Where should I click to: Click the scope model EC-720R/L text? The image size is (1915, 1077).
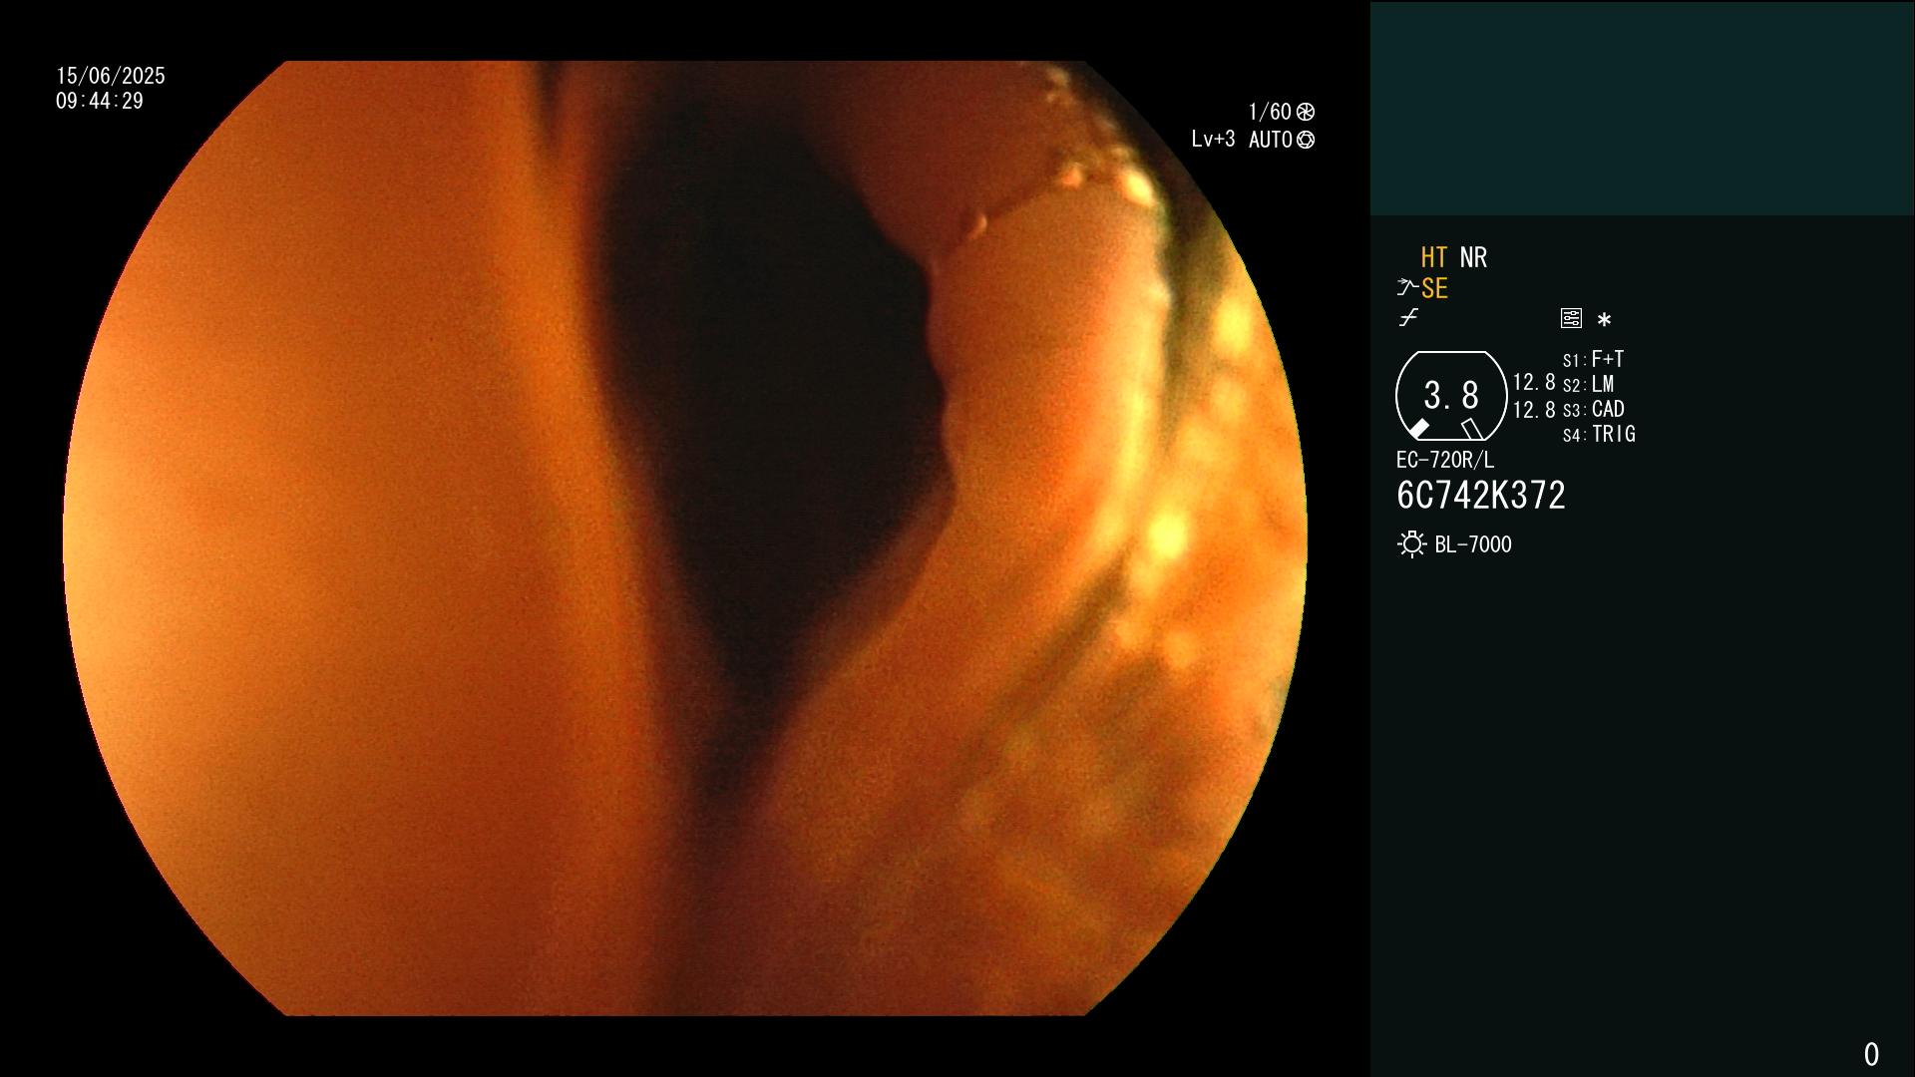(x=1445, y=460)
